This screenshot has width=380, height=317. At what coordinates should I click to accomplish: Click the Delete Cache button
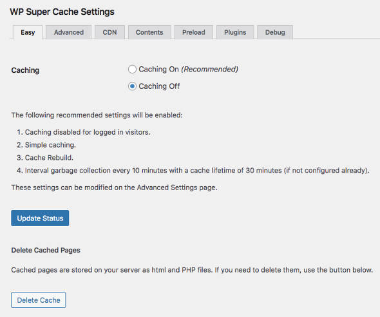[39, 300]
